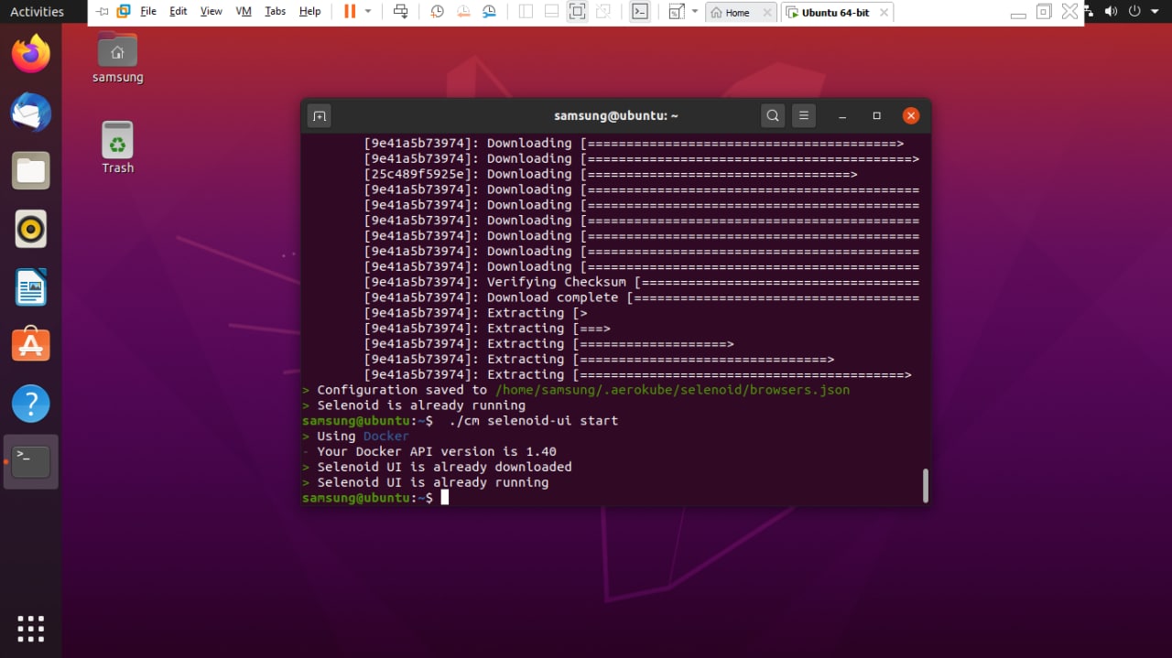Open Ubuntu Activities overview
This screenshot has height=658, width=1172.
coord(37,12)
